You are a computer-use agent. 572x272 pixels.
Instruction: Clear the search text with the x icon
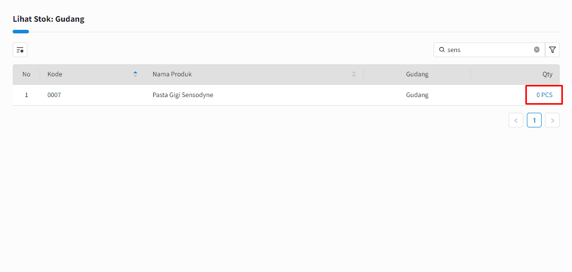pos(537,50)
